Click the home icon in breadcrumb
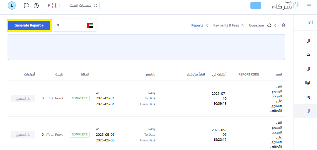 284,25
